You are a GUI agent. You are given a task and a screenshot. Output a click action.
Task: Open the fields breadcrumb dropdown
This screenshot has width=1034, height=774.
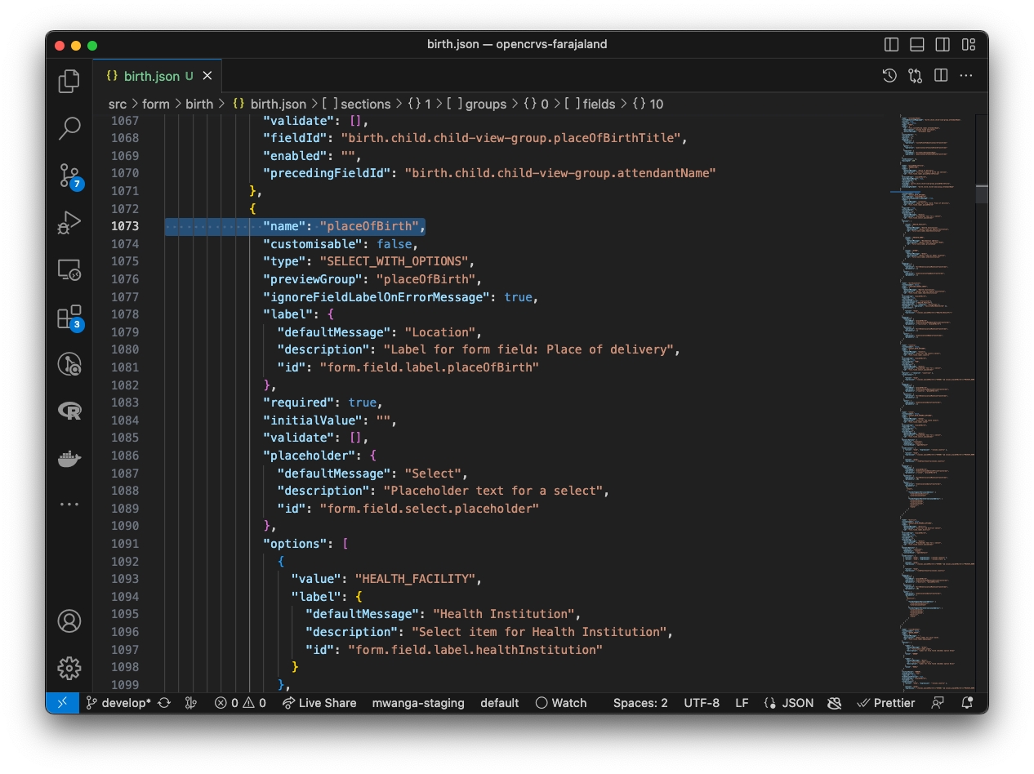[x=589, y=104]
